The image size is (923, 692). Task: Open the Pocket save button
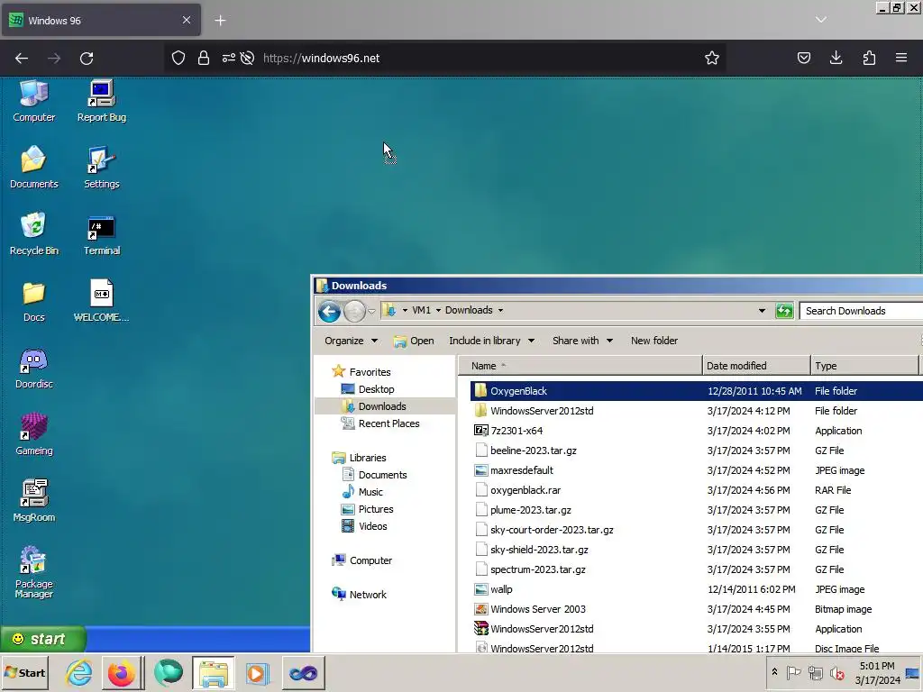click(x=803, y=58)
